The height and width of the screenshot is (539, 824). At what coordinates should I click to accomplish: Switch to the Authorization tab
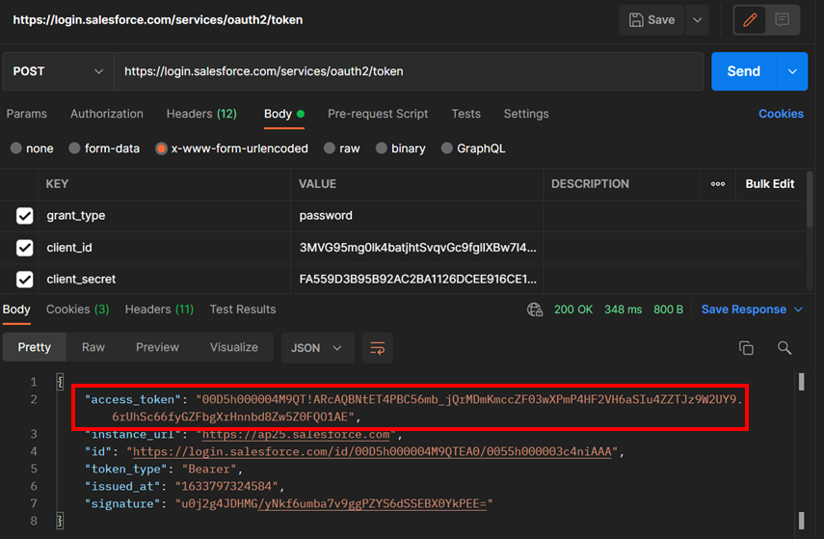pyautogui.click(x=106, y=114)
